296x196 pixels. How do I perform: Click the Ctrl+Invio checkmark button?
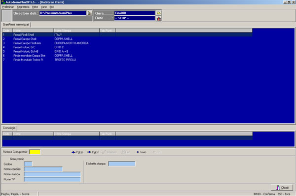(x=110, y=152)
